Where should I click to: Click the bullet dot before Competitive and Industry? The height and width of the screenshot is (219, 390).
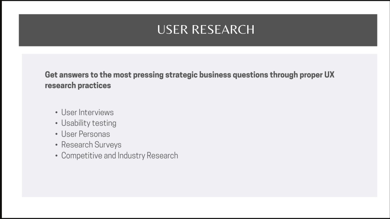click(56, 156)
